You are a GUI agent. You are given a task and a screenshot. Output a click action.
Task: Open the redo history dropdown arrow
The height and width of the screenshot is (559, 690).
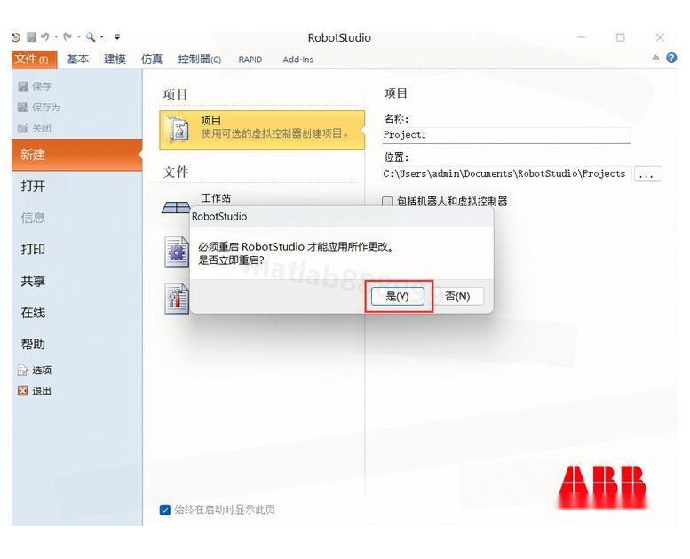point(79,37)
